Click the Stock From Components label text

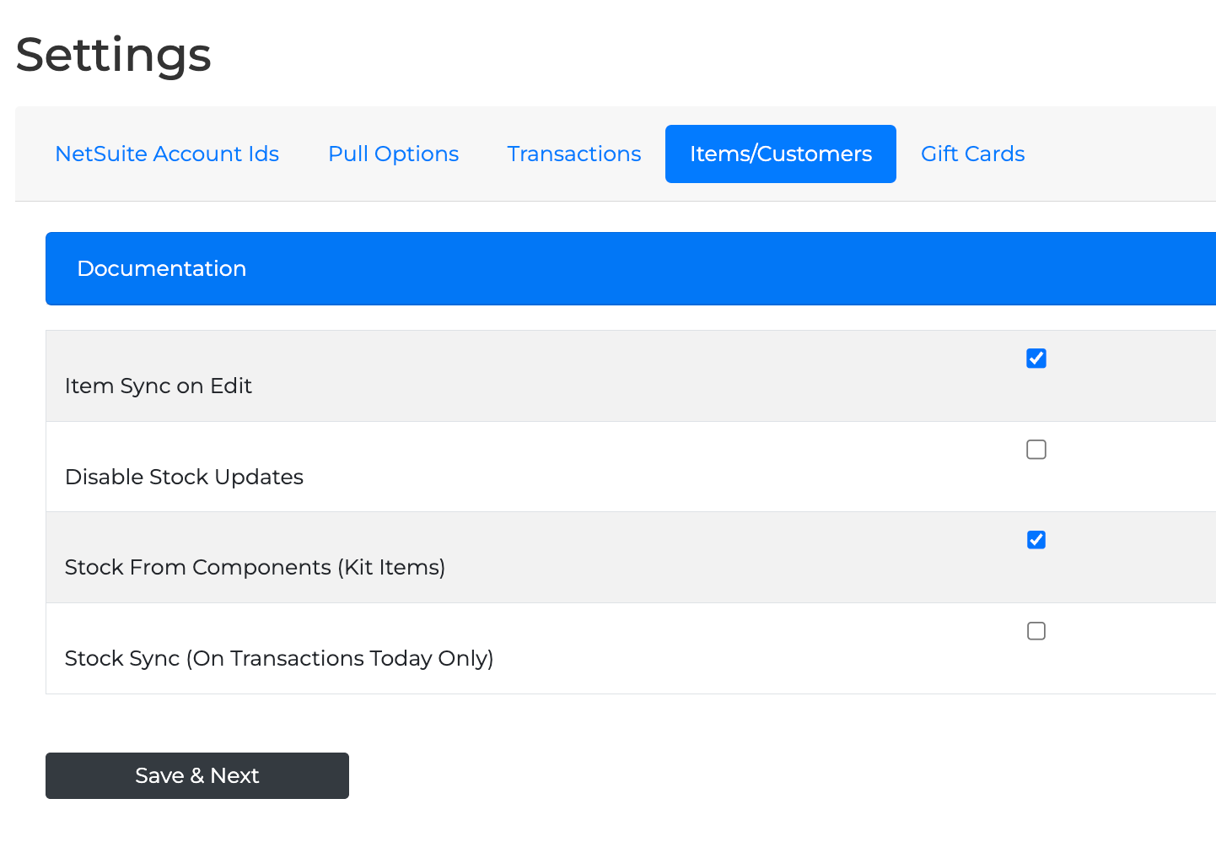[x=255, y=567]
